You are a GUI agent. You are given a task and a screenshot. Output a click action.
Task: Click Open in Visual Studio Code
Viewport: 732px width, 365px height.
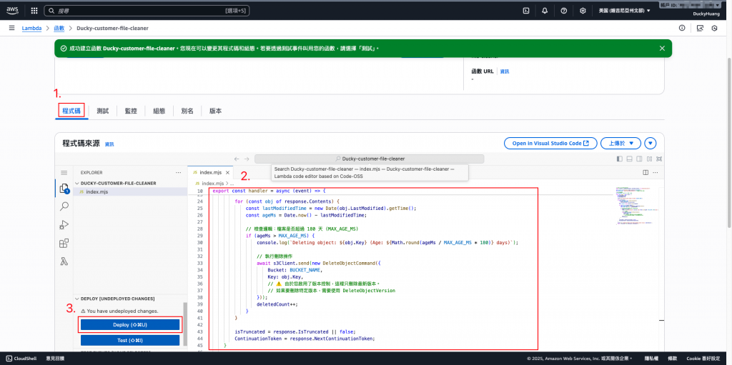[x=550, y=144]
